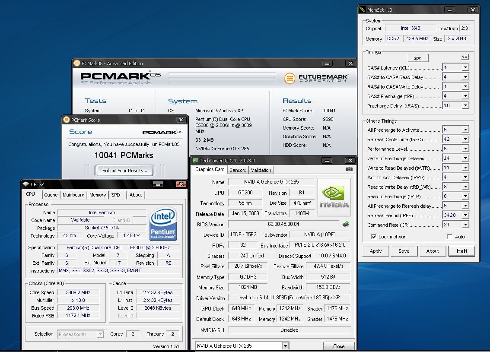Click Core Speed value 3809.2 MHz
This screenshot has width=490, height=352.
[78, 292]
